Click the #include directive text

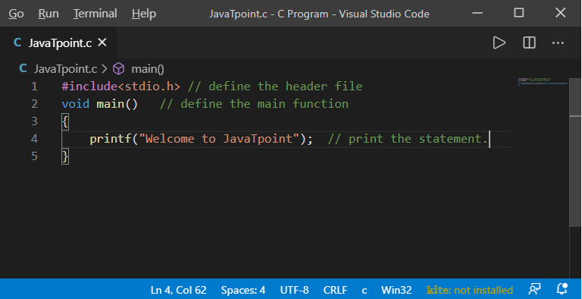89,87
